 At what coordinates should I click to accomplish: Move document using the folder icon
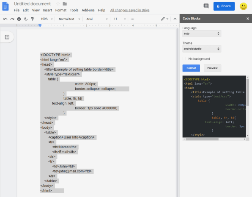[x=65, y=4]
